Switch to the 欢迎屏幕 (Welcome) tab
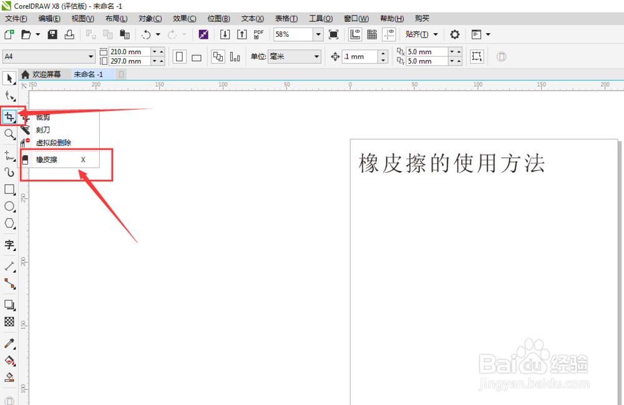 44,74
